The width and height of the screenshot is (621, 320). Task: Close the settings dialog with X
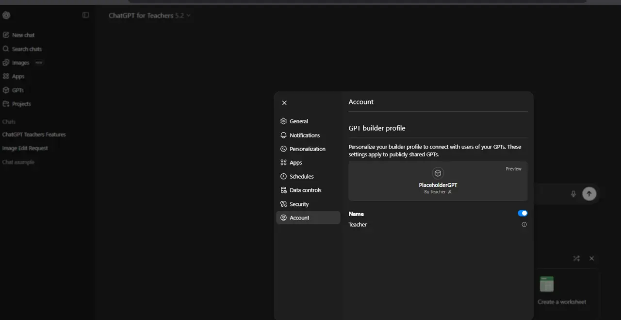(284, 102)
